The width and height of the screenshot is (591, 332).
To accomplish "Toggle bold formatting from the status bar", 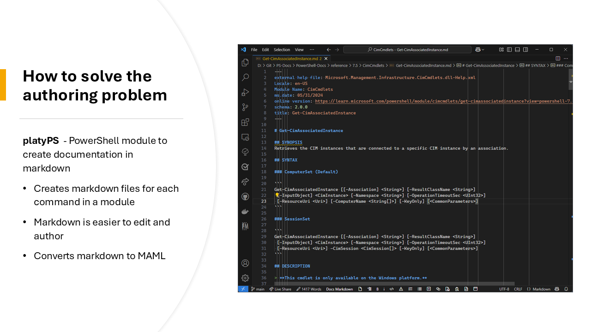I will pos(377,289).
